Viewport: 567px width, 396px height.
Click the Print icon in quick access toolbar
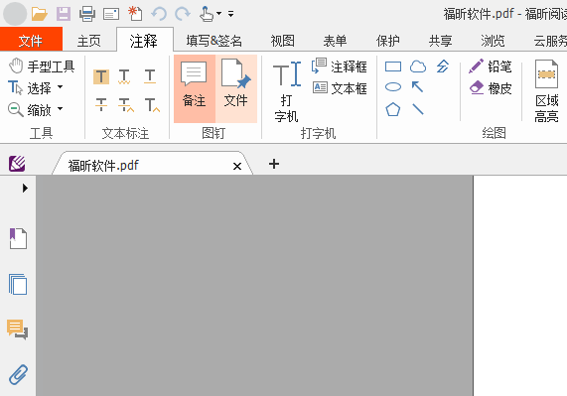pos(87,14)
